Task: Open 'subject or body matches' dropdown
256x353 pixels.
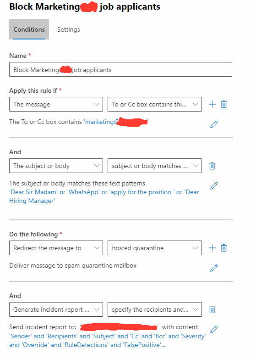Action: (155, 166)
